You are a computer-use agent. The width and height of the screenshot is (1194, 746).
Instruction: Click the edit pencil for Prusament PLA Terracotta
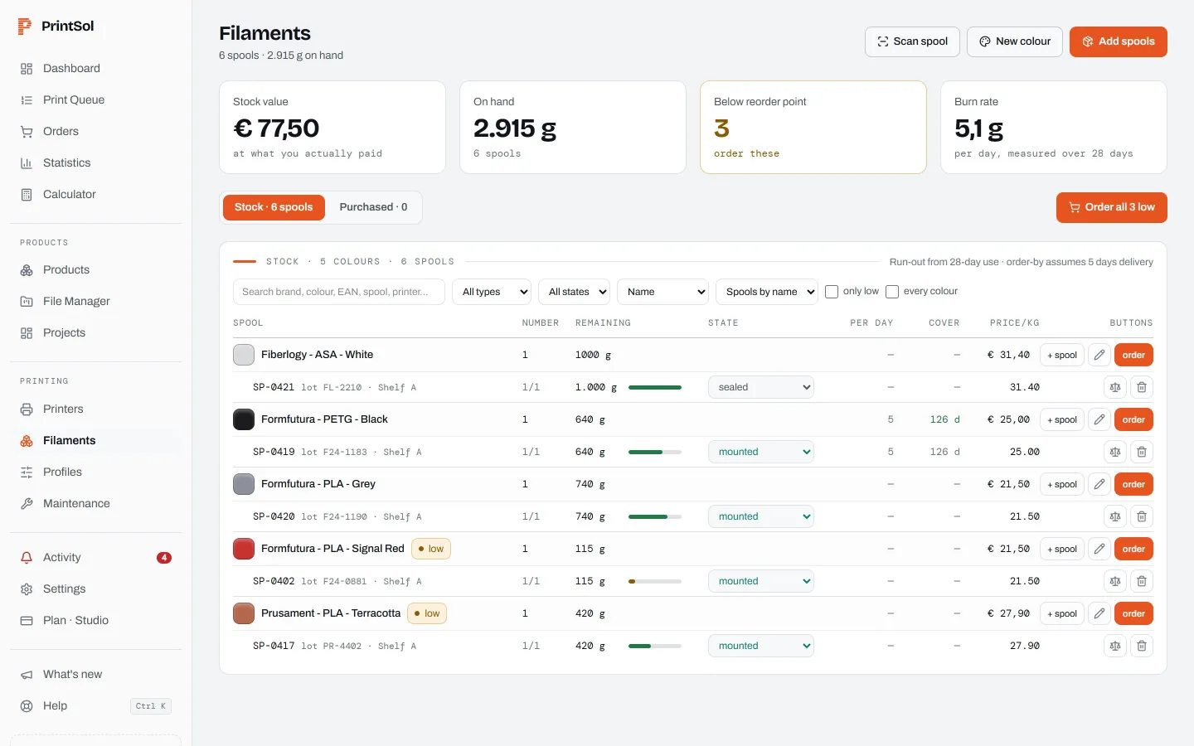(1099, 613)
